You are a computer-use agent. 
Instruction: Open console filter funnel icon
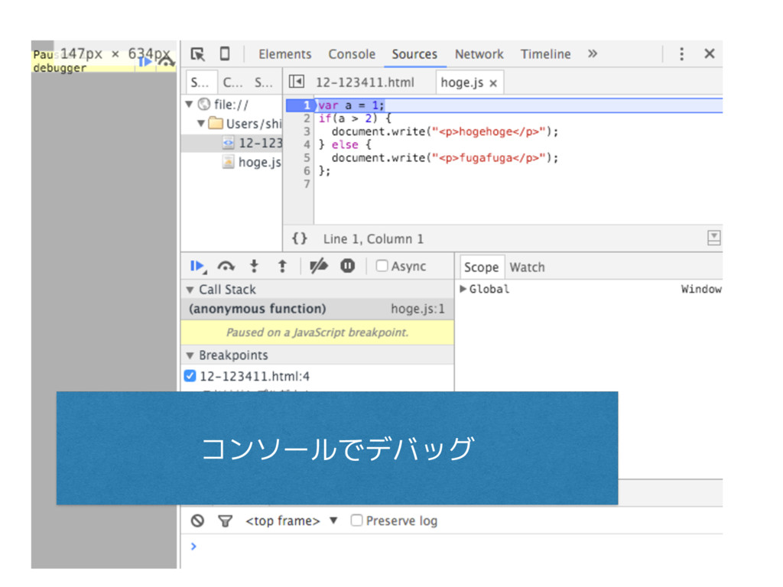click(226, 521)
